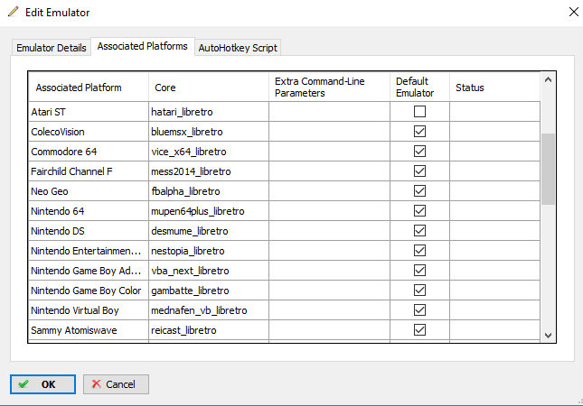Close the Edit Emulator dialog
Screen dimensions: 583x406
[574, 12]
